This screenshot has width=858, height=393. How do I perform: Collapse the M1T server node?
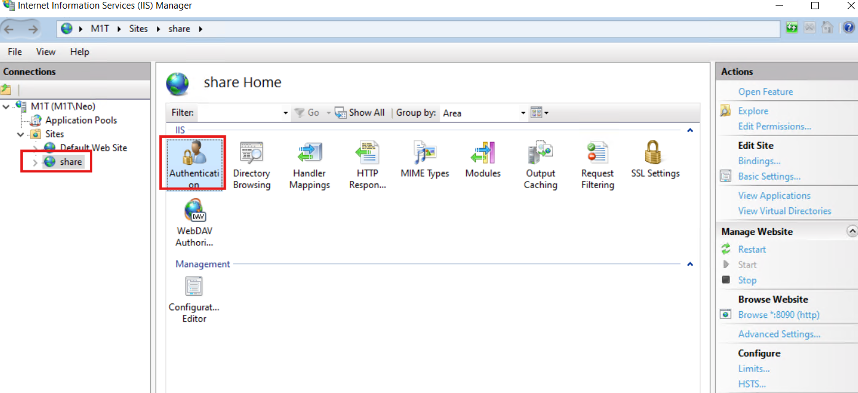[6, 106]
